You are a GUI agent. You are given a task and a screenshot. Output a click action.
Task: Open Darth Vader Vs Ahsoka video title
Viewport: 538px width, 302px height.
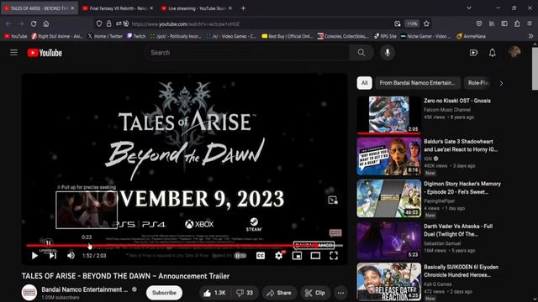click(x=458, y=230)
